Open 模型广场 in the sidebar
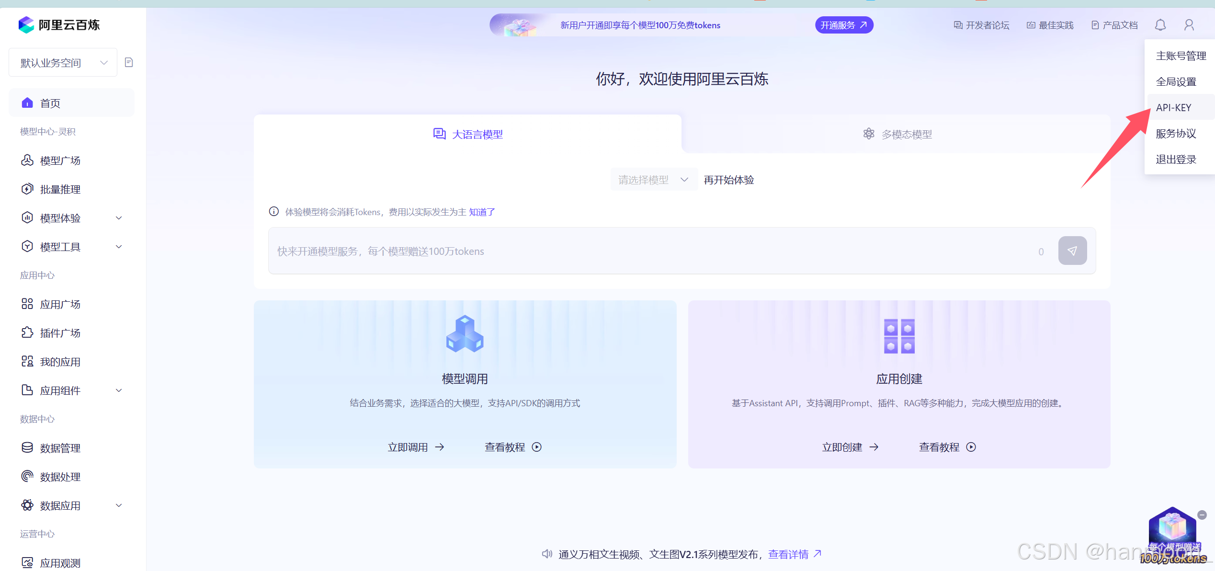 point(60,160)
